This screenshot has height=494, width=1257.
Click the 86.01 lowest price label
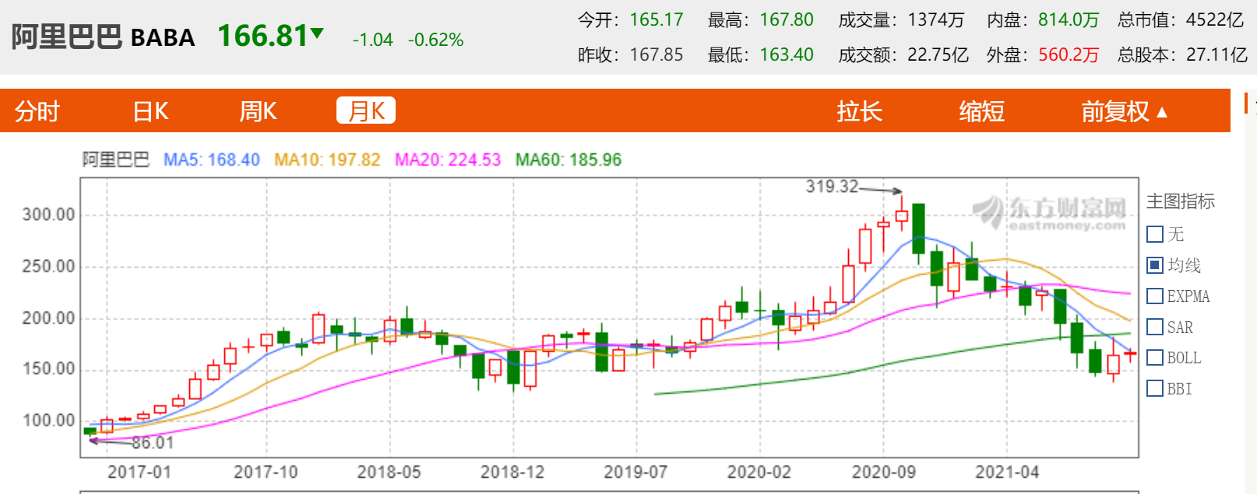153,443
